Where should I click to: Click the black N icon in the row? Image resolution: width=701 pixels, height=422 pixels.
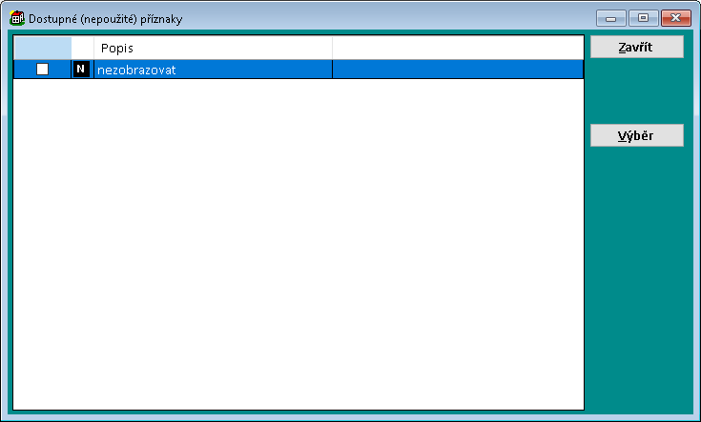80,70
